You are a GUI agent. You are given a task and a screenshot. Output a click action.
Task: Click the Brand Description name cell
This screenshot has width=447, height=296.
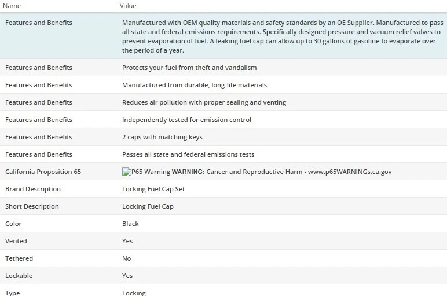click(32, 189)
